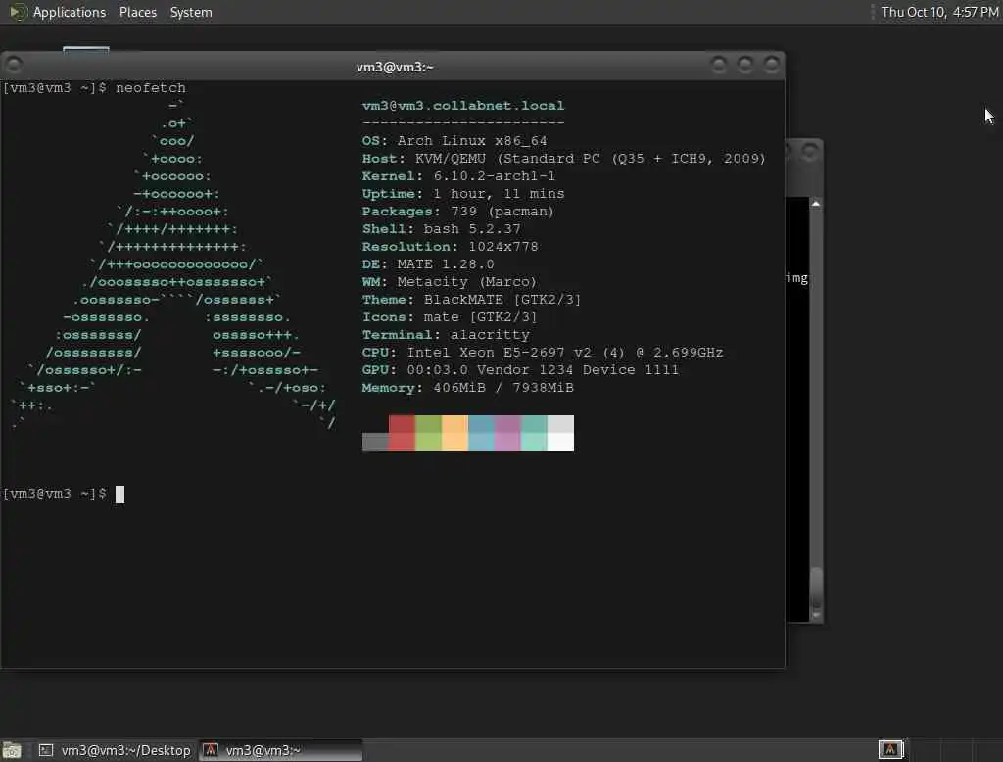Click the terminal cursor at the empty prompt
Screen dimensions: 1003x762
pyautogui.click(x=119, y=494)
